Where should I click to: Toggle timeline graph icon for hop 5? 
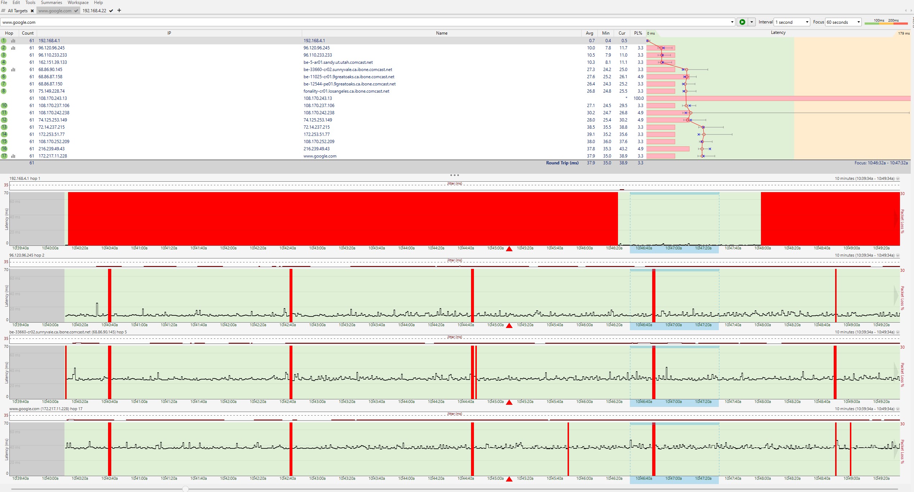coord(13,70)
